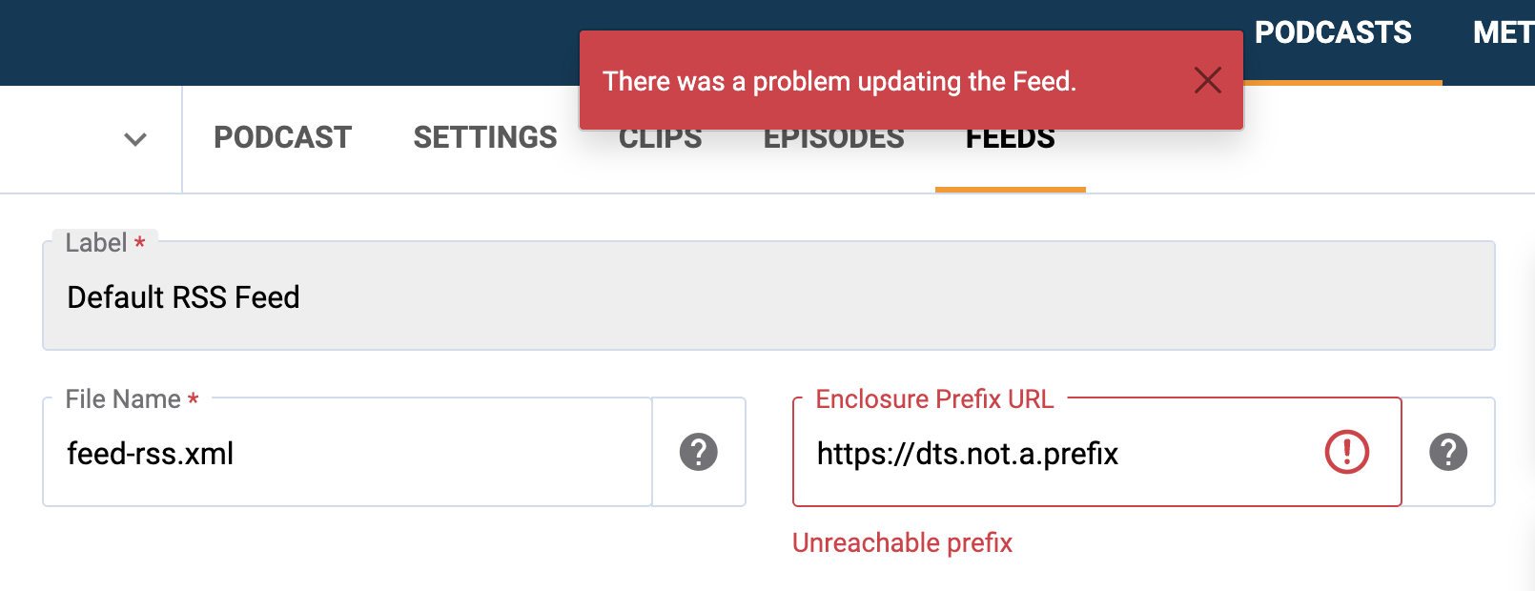The height and width of the screenshot is (591, 1535).
Task: Select the Episodes tab
Action: click(x=833, y=141)
